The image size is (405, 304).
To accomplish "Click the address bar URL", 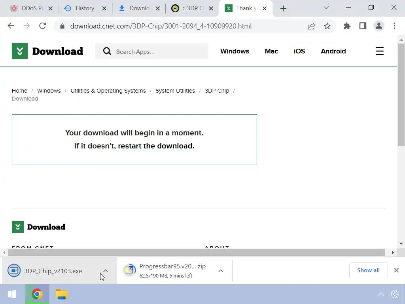I will [161, 26].
